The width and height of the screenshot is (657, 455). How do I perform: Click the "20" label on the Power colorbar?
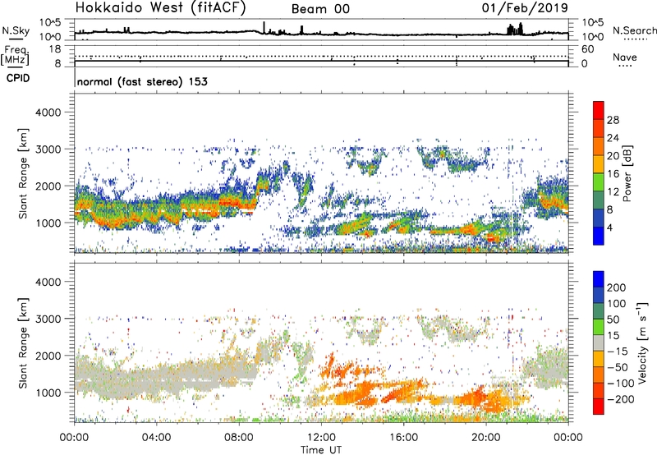tap(613, 156)
